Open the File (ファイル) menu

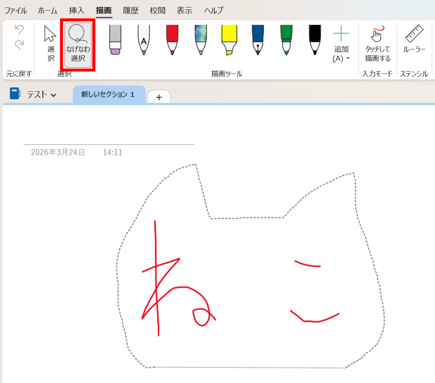point(15,10)
